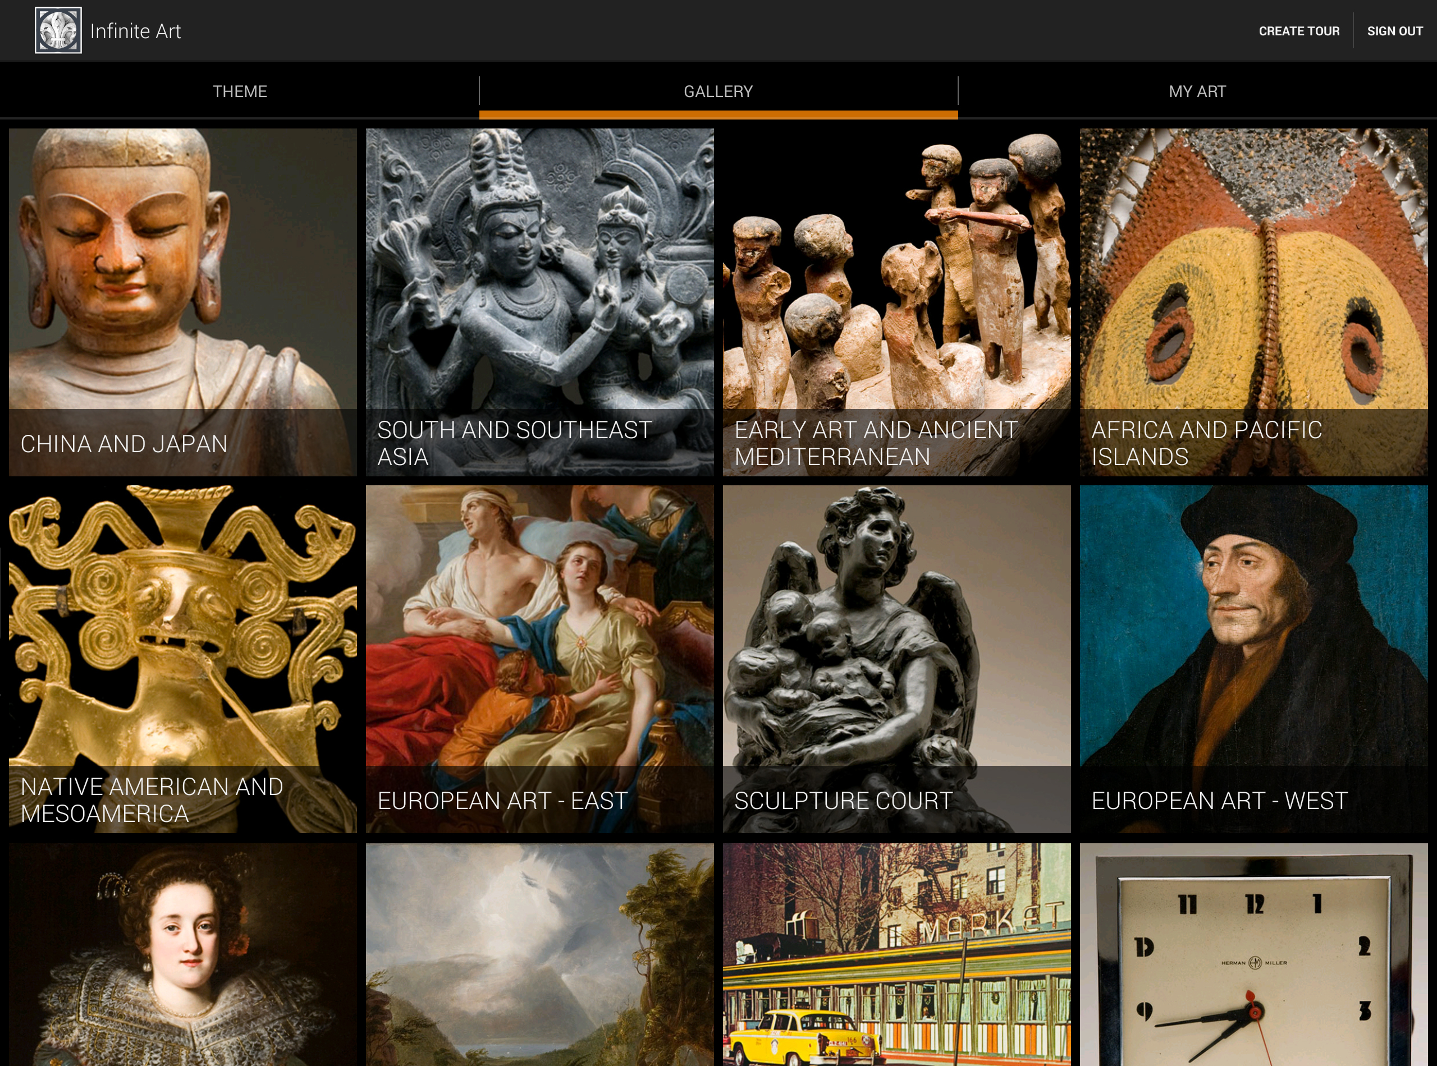Viewport: 1437px width, 1066px height.
Task: Click the portrait of woman with lace collar
Action: pos(182,955)
